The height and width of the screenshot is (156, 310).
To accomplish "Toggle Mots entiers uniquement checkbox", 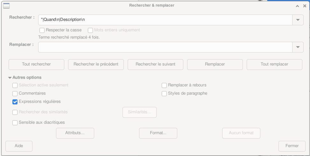I will pyautogui.click(x=90, y=30).
